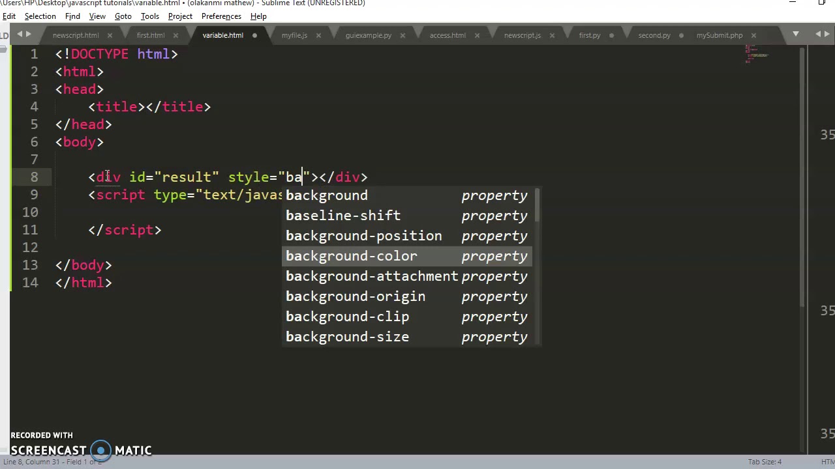Image resolution: width=835 pixels, height=469 pixels.
Task: Click the editor vertical scrollbar
Action: pos(802,177)
